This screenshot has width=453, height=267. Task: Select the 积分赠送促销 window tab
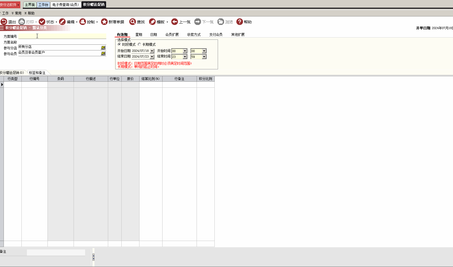click(x=94, y=5)
